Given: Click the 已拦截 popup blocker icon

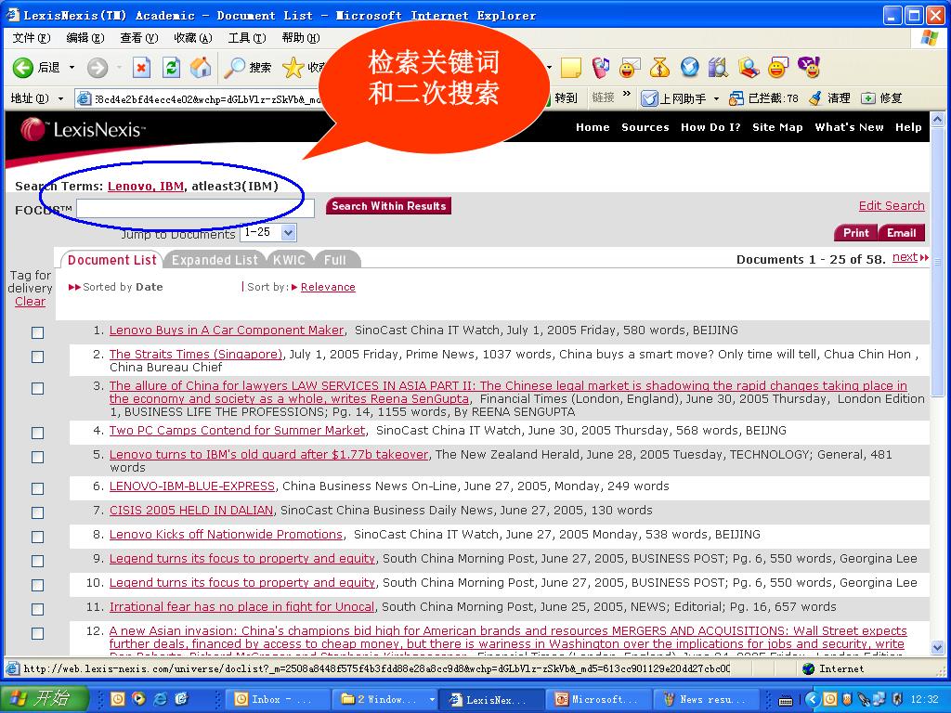Looking at the screenshot, I should tap(736, 98).
